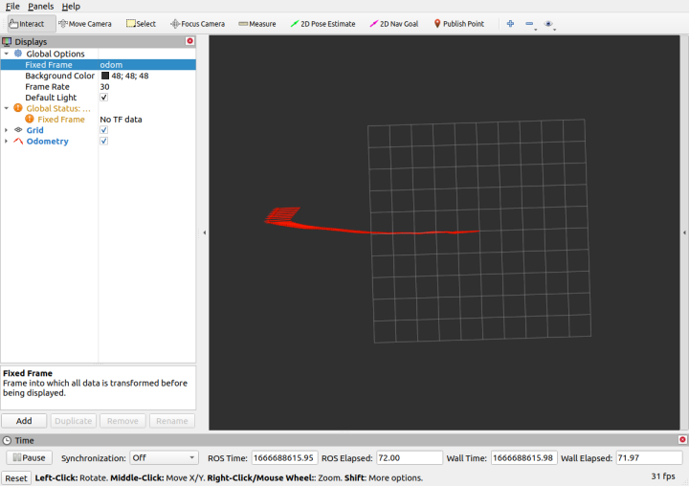Image resolution: width=689 pixels, height=486 pixels.
Task: Click the Wall Time field
Action: pyautogui.click(x=523, y=458)
